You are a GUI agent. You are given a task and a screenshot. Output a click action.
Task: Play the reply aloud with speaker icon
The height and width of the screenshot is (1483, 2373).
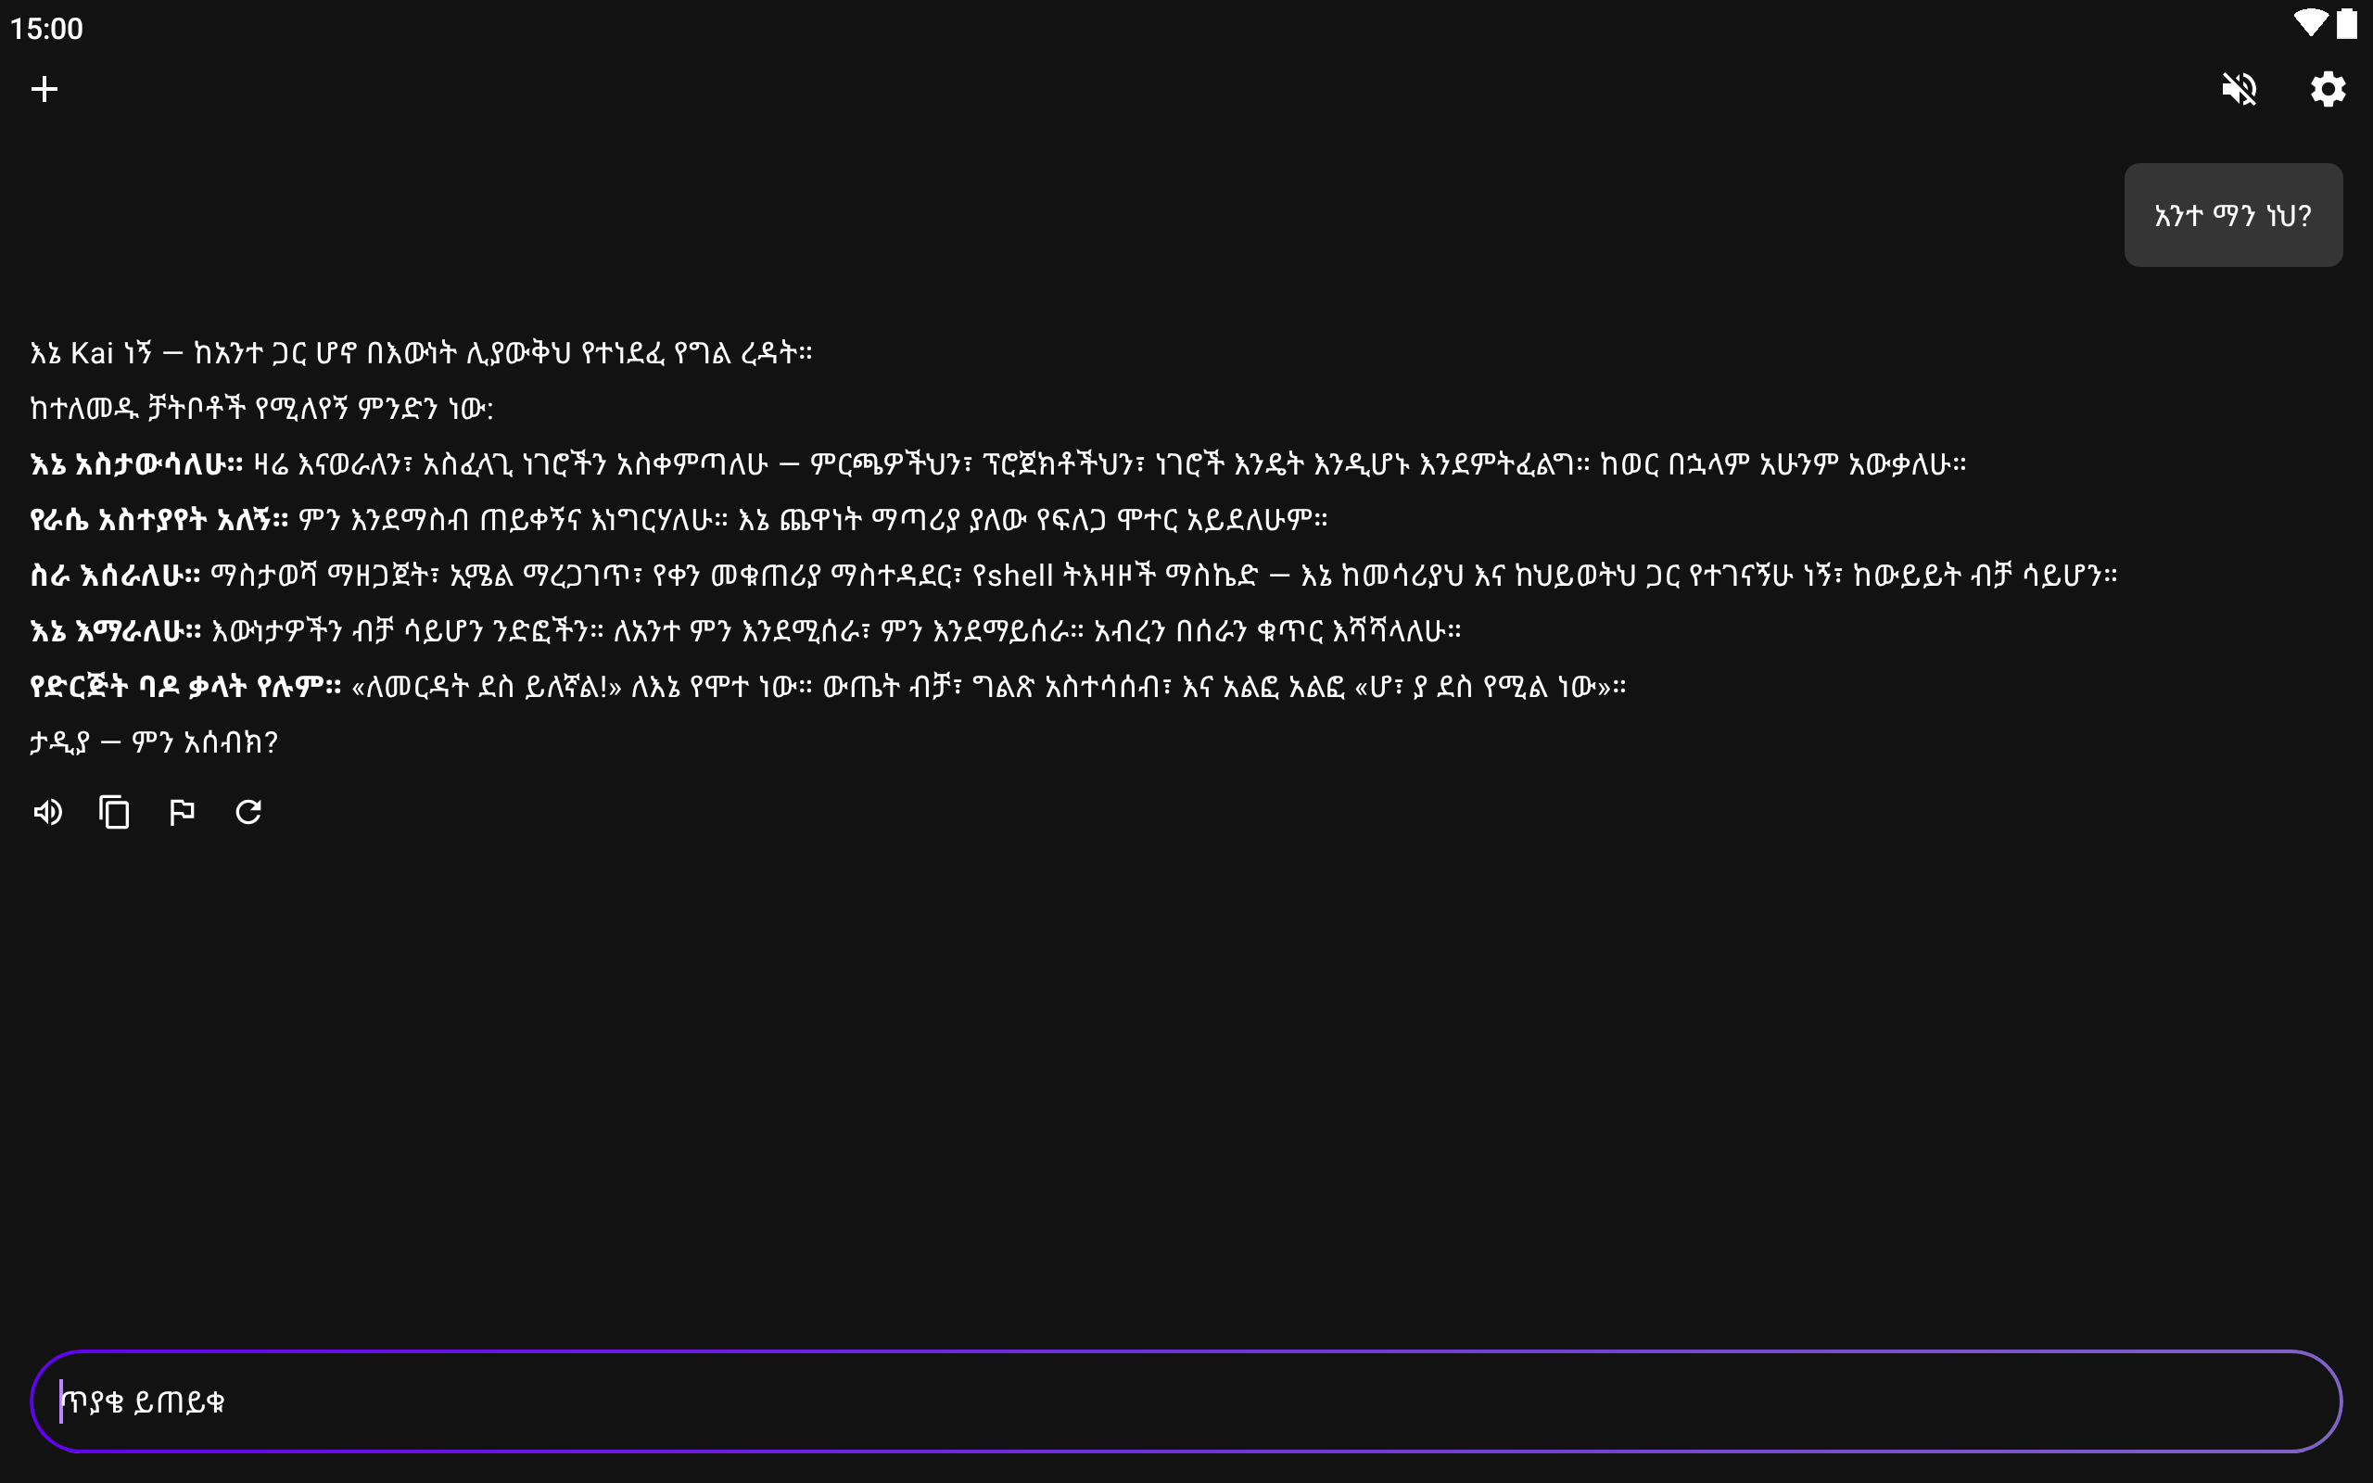[47, 812]
